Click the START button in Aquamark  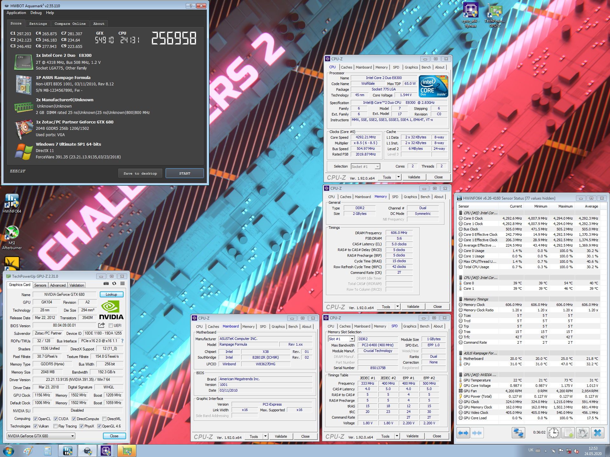pos(185,173)
